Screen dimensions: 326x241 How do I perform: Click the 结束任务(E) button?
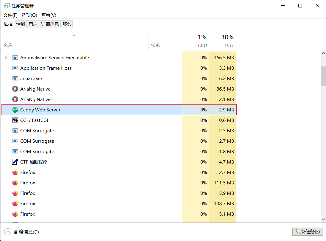[x=308, y=232]
